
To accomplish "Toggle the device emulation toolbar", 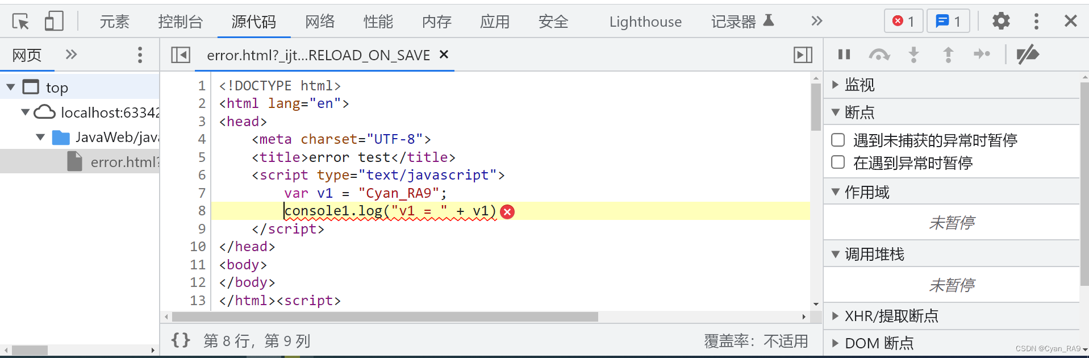I will 53,20.
